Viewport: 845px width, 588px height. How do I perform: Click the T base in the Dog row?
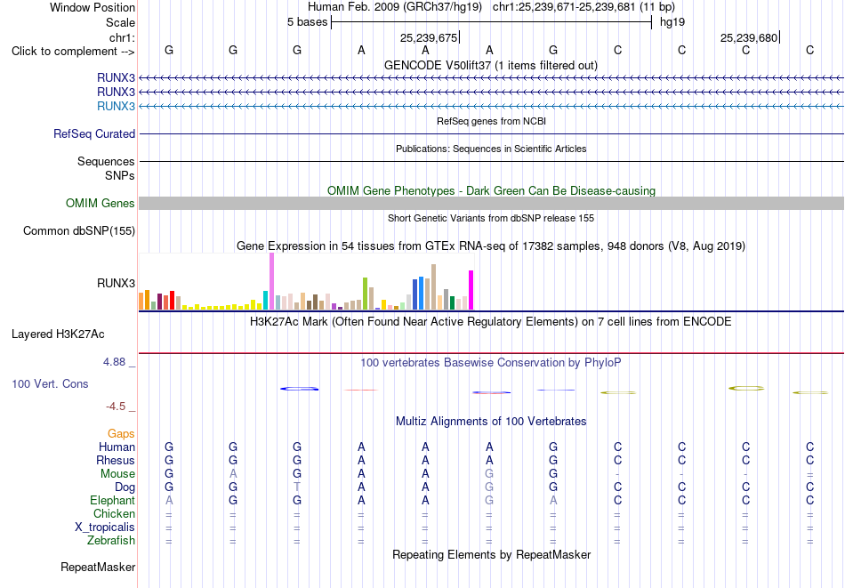(x=297, y=487)
